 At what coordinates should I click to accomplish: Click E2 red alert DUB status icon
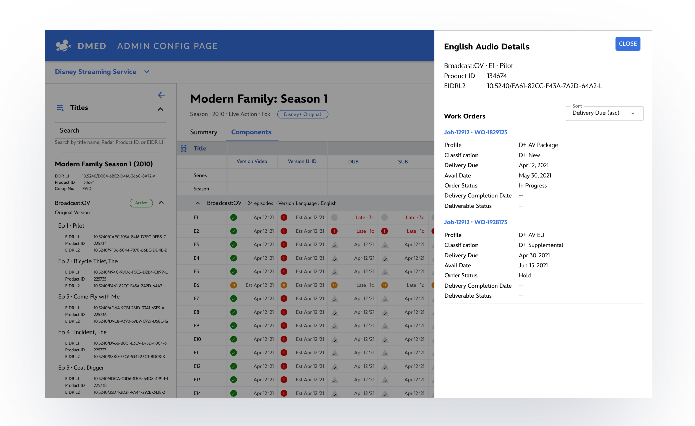[334, 231]
